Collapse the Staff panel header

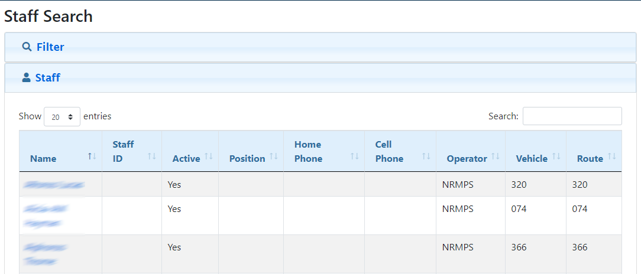(47, 77)
